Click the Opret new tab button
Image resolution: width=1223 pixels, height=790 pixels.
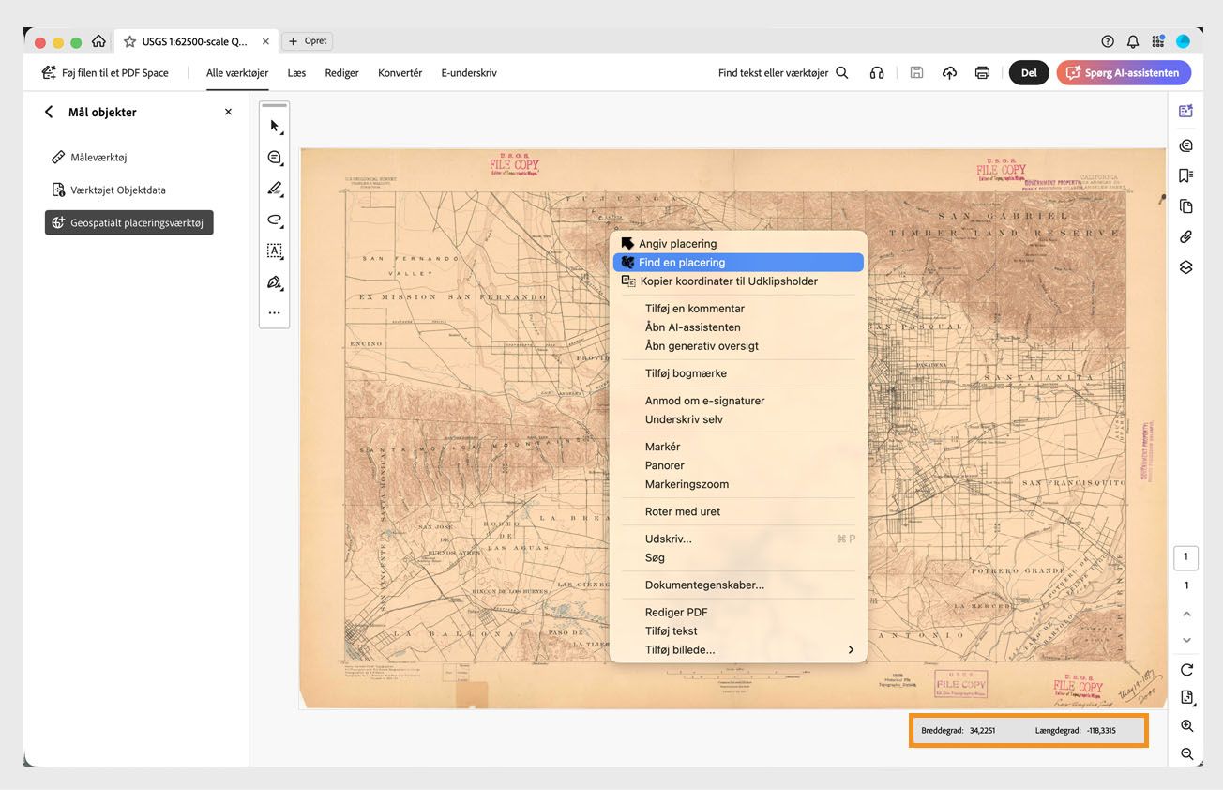click(x=308, y=41)
